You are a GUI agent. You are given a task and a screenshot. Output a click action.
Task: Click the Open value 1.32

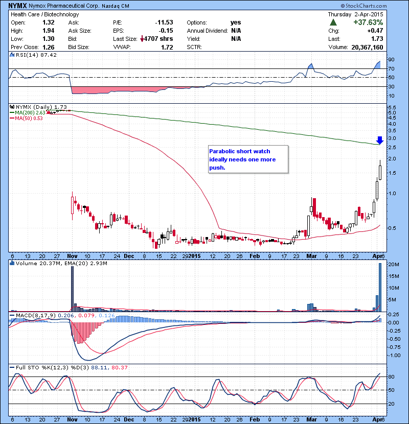click(49, 22)
